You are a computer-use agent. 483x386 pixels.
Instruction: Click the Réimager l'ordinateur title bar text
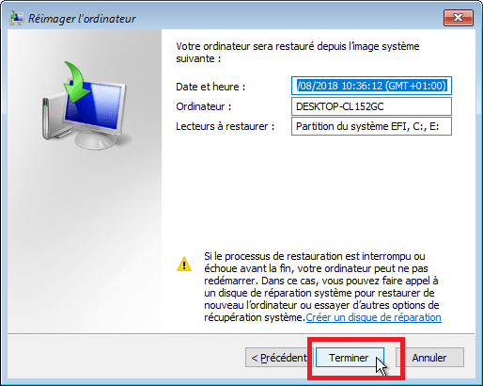click(x=82, y=19)
